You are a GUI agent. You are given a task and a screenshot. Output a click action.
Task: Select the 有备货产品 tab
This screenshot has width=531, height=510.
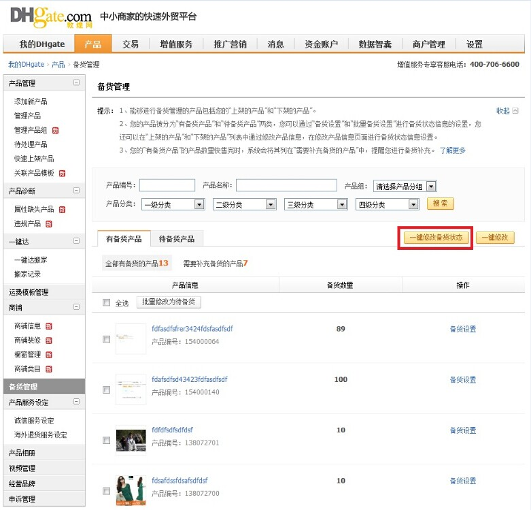(124, 239)
